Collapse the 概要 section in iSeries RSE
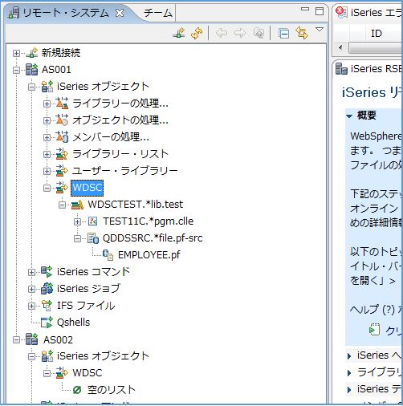The image size is (403, 406). [x=349, y=116]
